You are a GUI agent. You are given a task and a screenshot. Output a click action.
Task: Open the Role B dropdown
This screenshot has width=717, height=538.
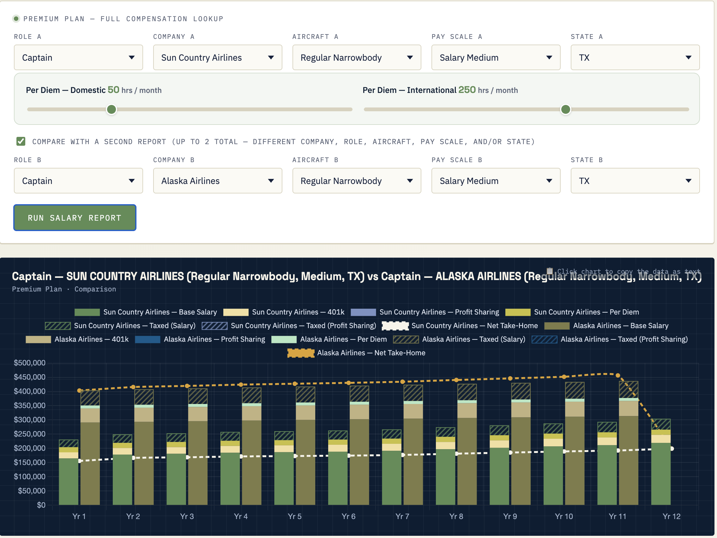coord(78,180)
